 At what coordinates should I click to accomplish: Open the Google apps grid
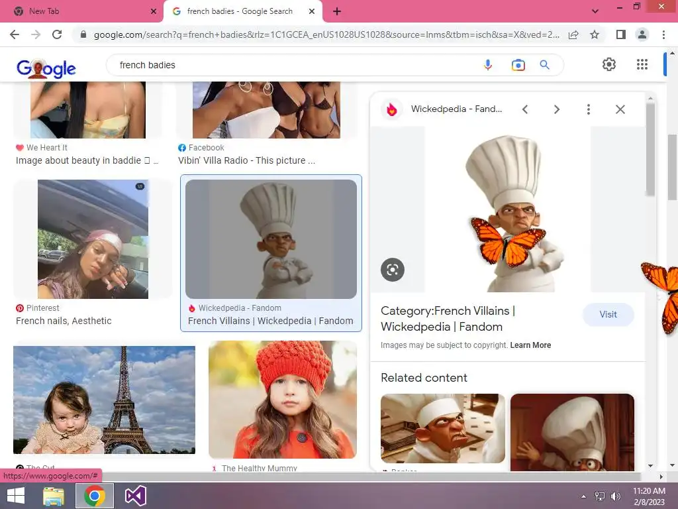(642, 64)
